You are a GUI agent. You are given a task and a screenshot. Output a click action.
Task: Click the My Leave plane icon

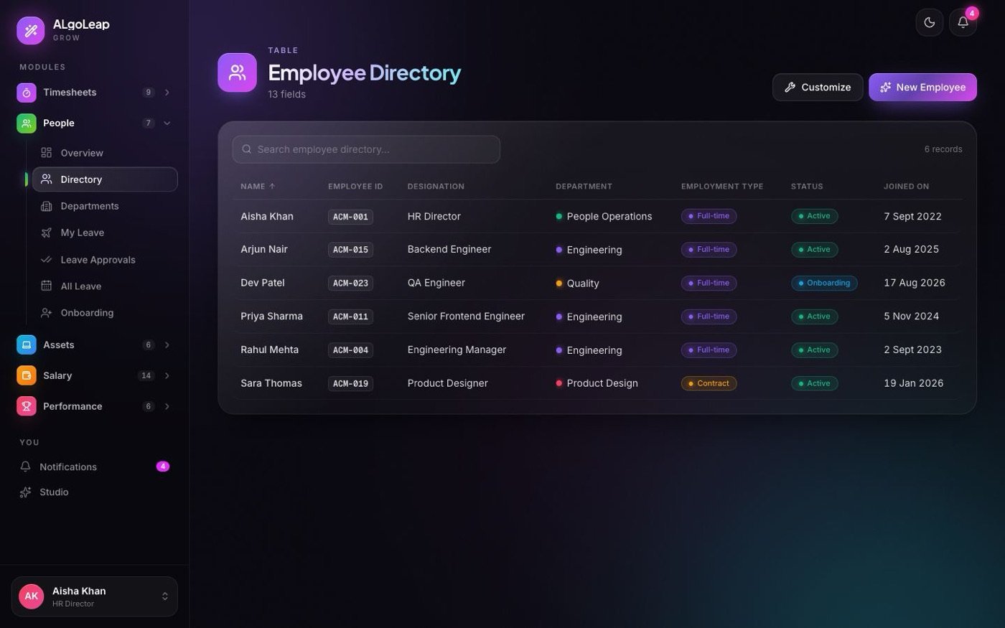tap(47, 233)
